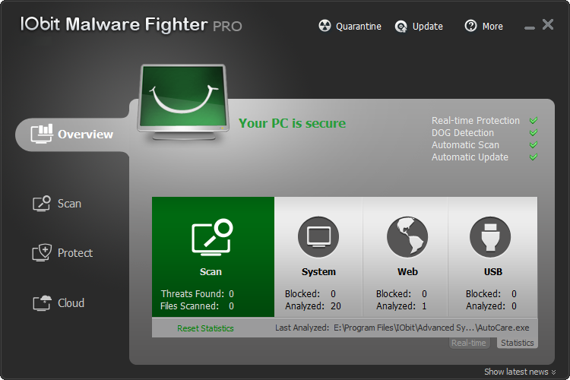Toggle the Automatic Update checkmark
This screenshot has height=380, width=570.
[x=534, y=157]
